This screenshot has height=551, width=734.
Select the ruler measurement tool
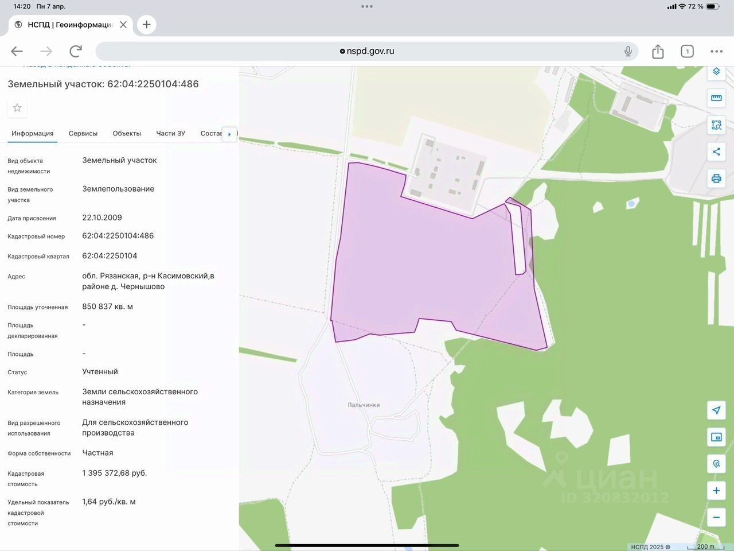(x=716, y=98)
